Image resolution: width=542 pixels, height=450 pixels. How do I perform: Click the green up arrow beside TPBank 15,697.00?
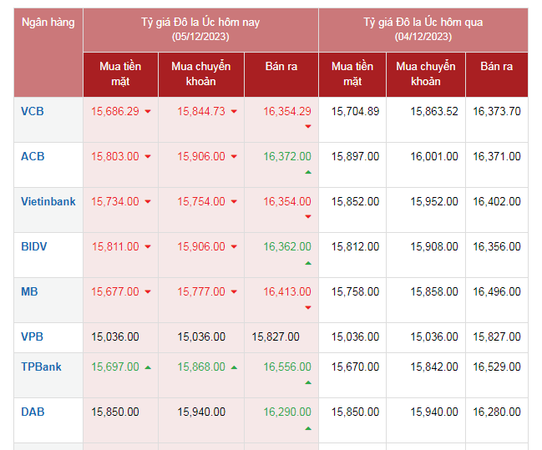148,367
